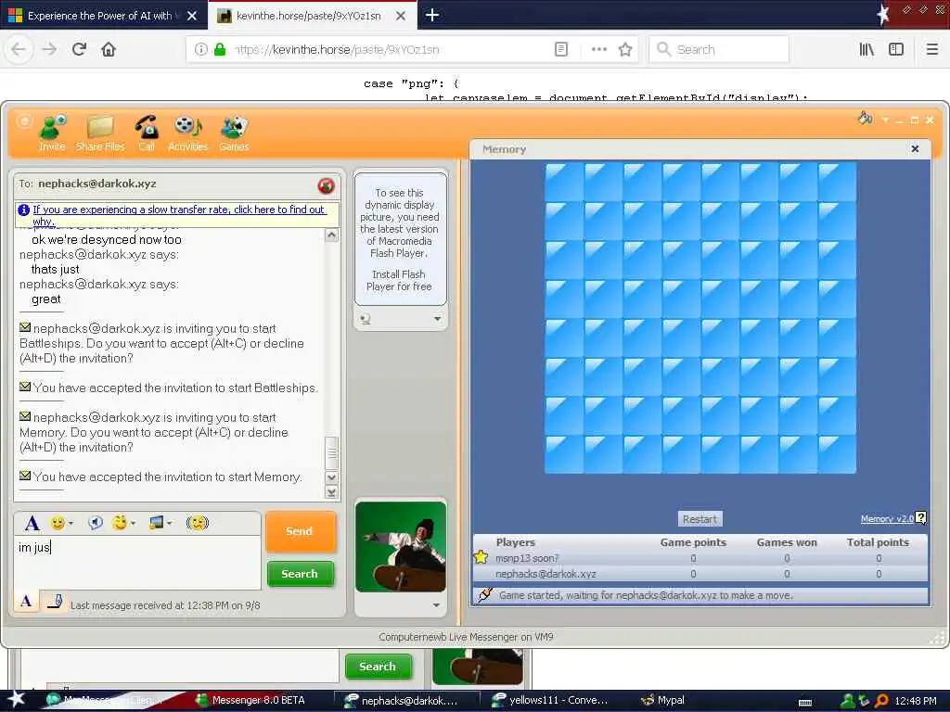The height and width of the screenshot is (712, 950).
Task: Select the kevinthe.horse paste tab
Action: pyautogui.click(x=308, y=16)
